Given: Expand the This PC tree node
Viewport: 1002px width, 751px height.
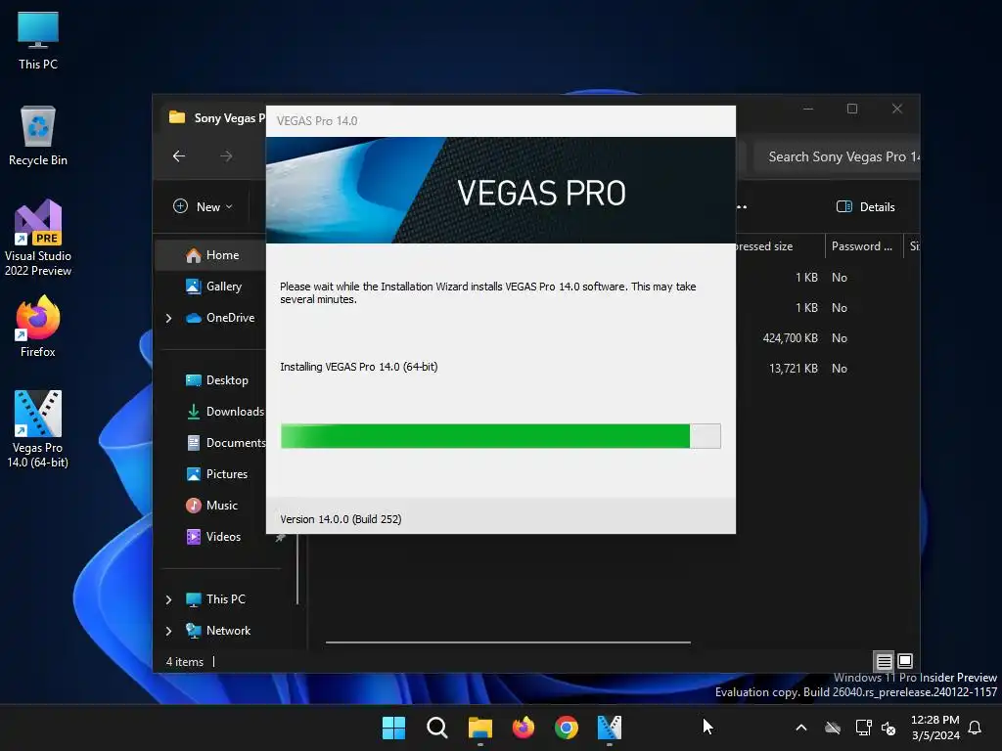Looking at the screenshot, I should click(x=168, y=599).
